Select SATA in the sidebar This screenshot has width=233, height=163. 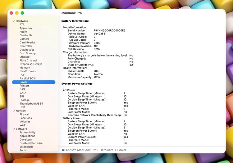[x=23, y=93]
